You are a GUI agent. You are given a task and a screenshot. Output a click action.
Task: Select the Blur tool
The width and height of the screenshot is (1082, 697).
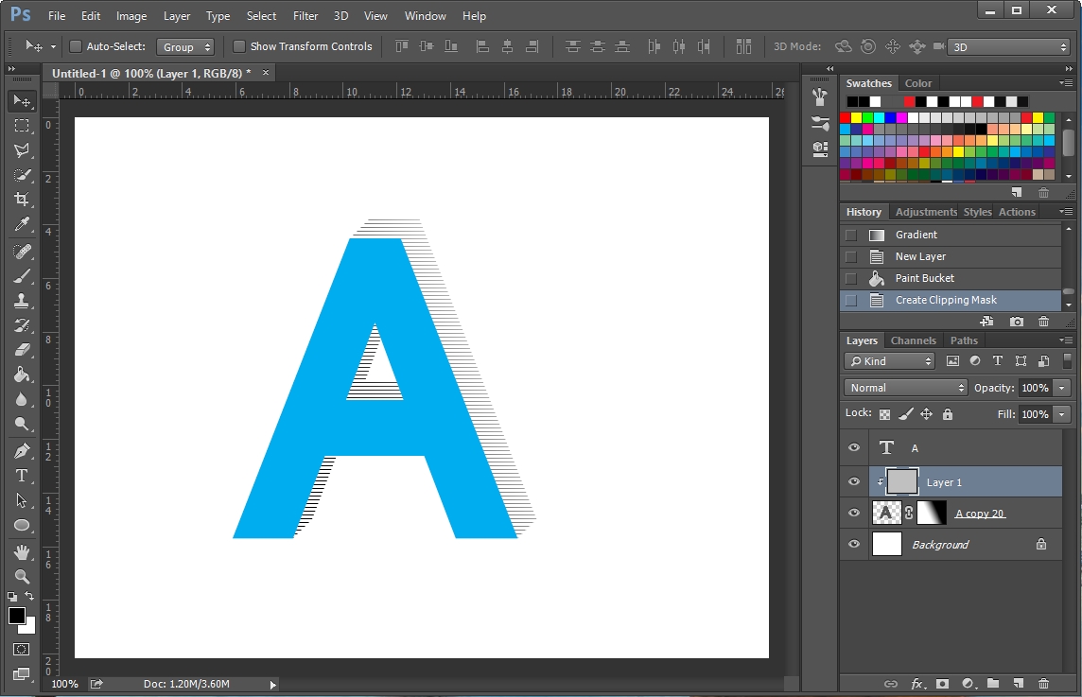[x=22, y=399]
